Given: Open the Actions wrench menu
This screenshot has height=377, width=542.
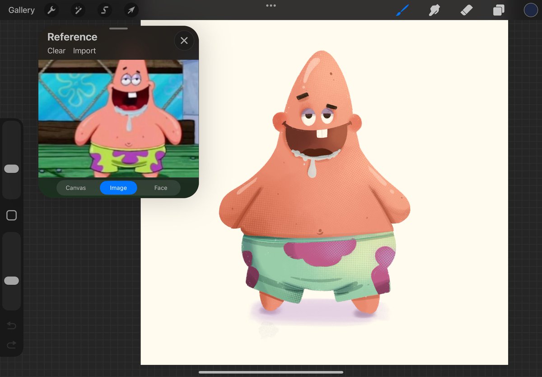Looking at the screenshot, I should click(x=51, y=10).
